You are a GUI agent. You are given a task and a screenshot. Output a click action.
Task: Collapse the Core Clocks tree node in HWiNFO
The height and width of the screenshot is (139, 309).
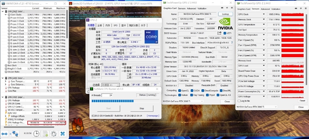pyautogui.click(x=6, y=15)
